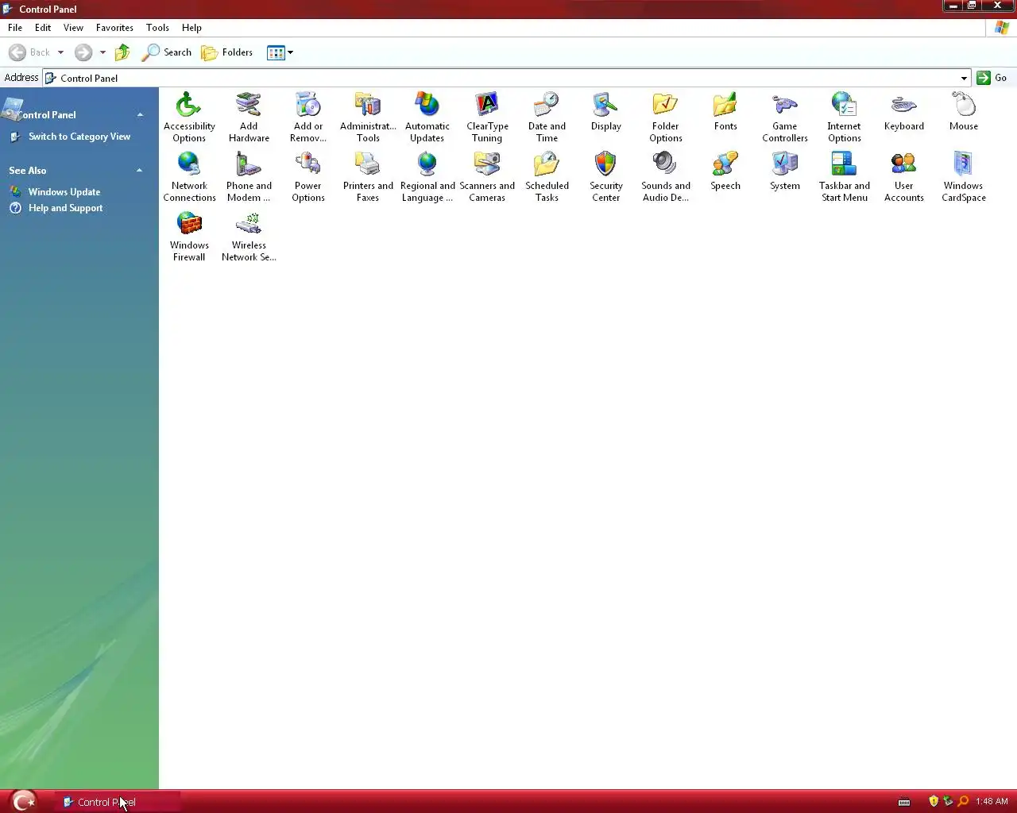
Task: Click the keyboard tray icon
Action: pyautogui.click(x=904, y=802)
